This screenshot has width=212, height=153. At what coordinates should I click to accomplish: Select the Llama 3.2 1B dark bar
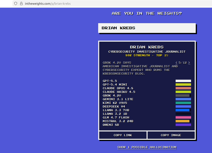pos(183,114)
